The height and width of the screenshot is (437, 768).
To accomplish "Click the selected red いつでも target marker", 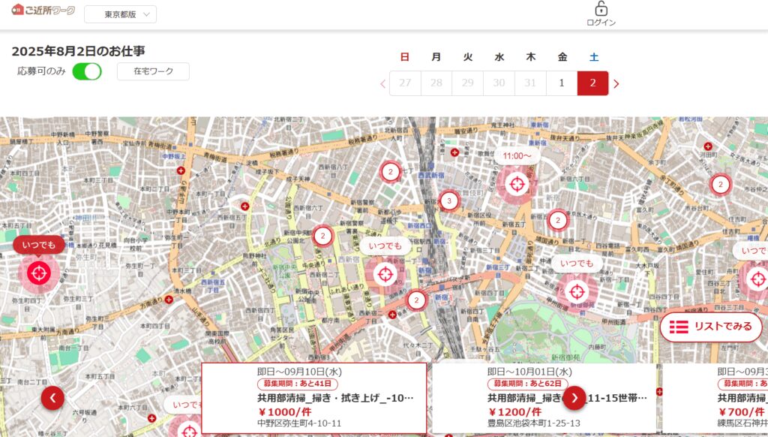I will pyautogui.click(x=39, y=273).
